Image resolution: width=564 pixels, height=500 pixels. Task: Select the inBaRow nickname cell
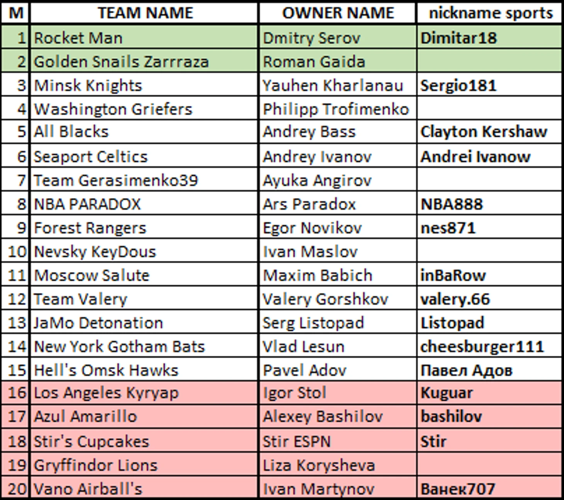pos(489,275)
